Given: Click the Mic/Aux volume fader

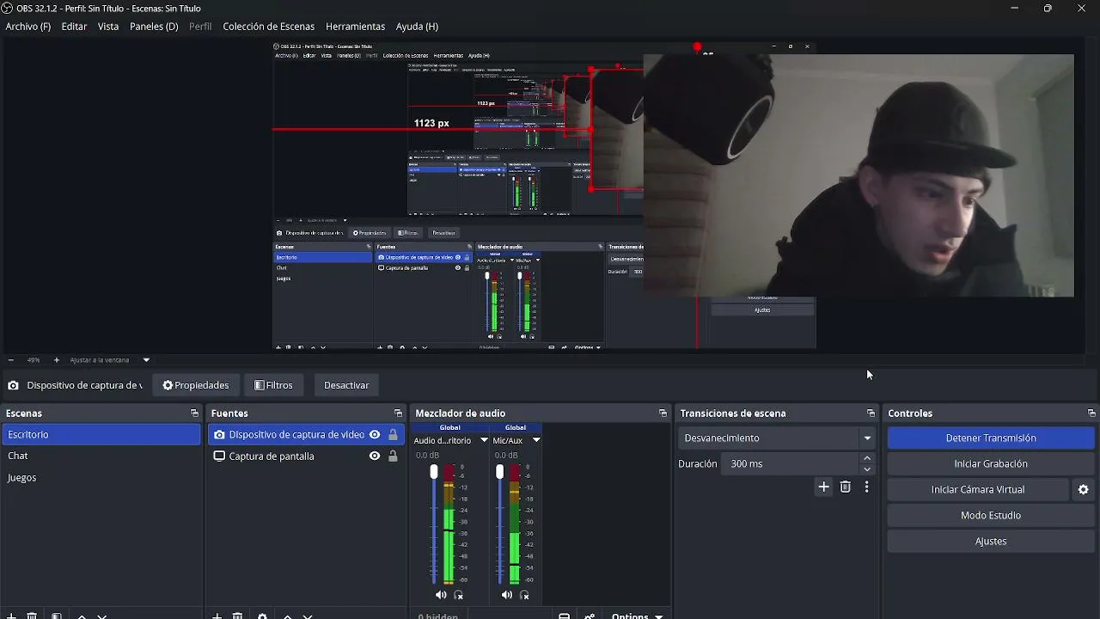Looking at the screenshot, I should click(499, 472).
